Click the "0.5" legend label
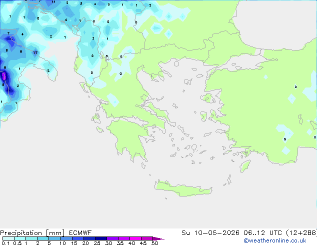317x245 pixels. tap(17, 243)
